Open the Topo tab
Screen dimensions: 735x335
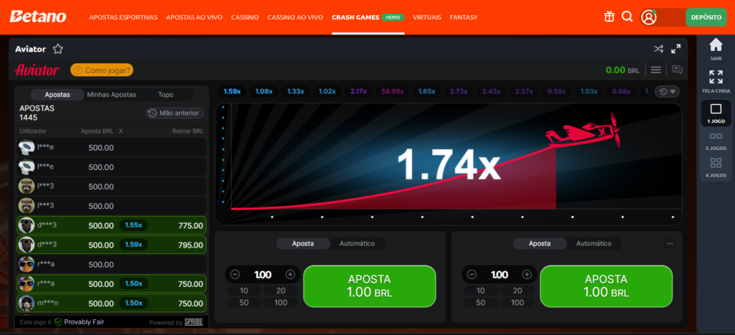click(166, 95)
